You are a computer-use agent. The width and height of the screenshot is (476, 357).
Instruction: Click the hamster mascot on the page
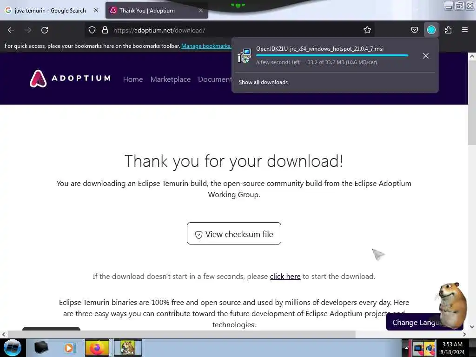[x=452, y=305]
